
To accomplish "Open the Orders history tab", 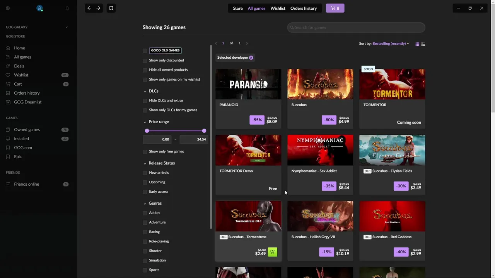I will pyautogui.click(x=304, y=8).
